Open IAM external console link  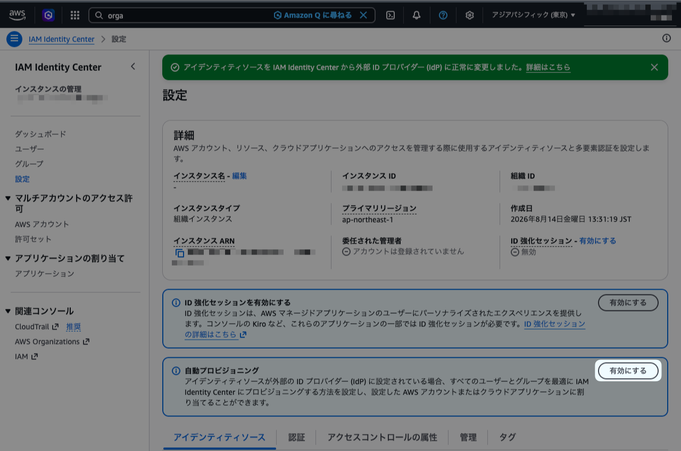click(x=26, y=357)
